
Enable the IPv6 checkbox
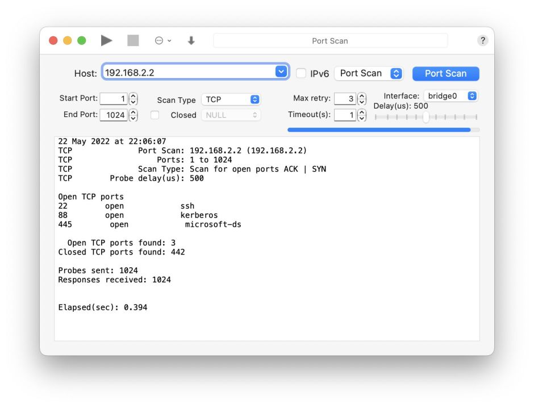click(x=301, y=73)
